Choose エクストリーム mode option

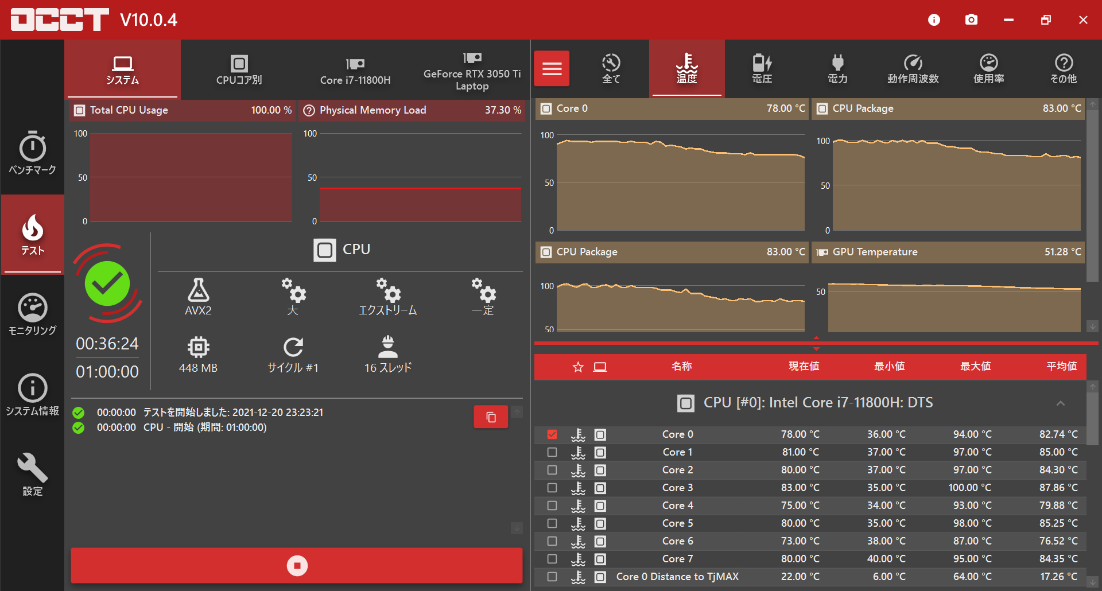pos(388,297)
